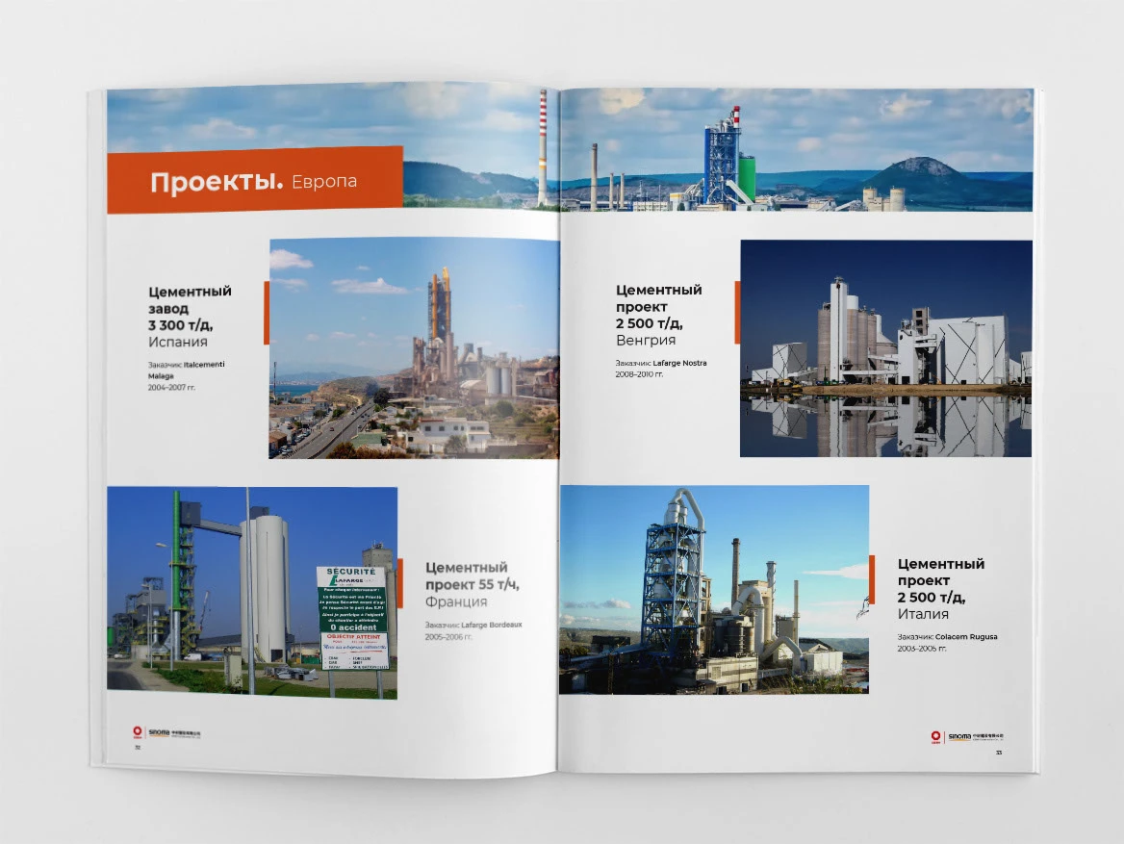
Task: Click the "Цементный завод 3 300 т/д" title
Action: pyautogui.click(x=190, y=308)
